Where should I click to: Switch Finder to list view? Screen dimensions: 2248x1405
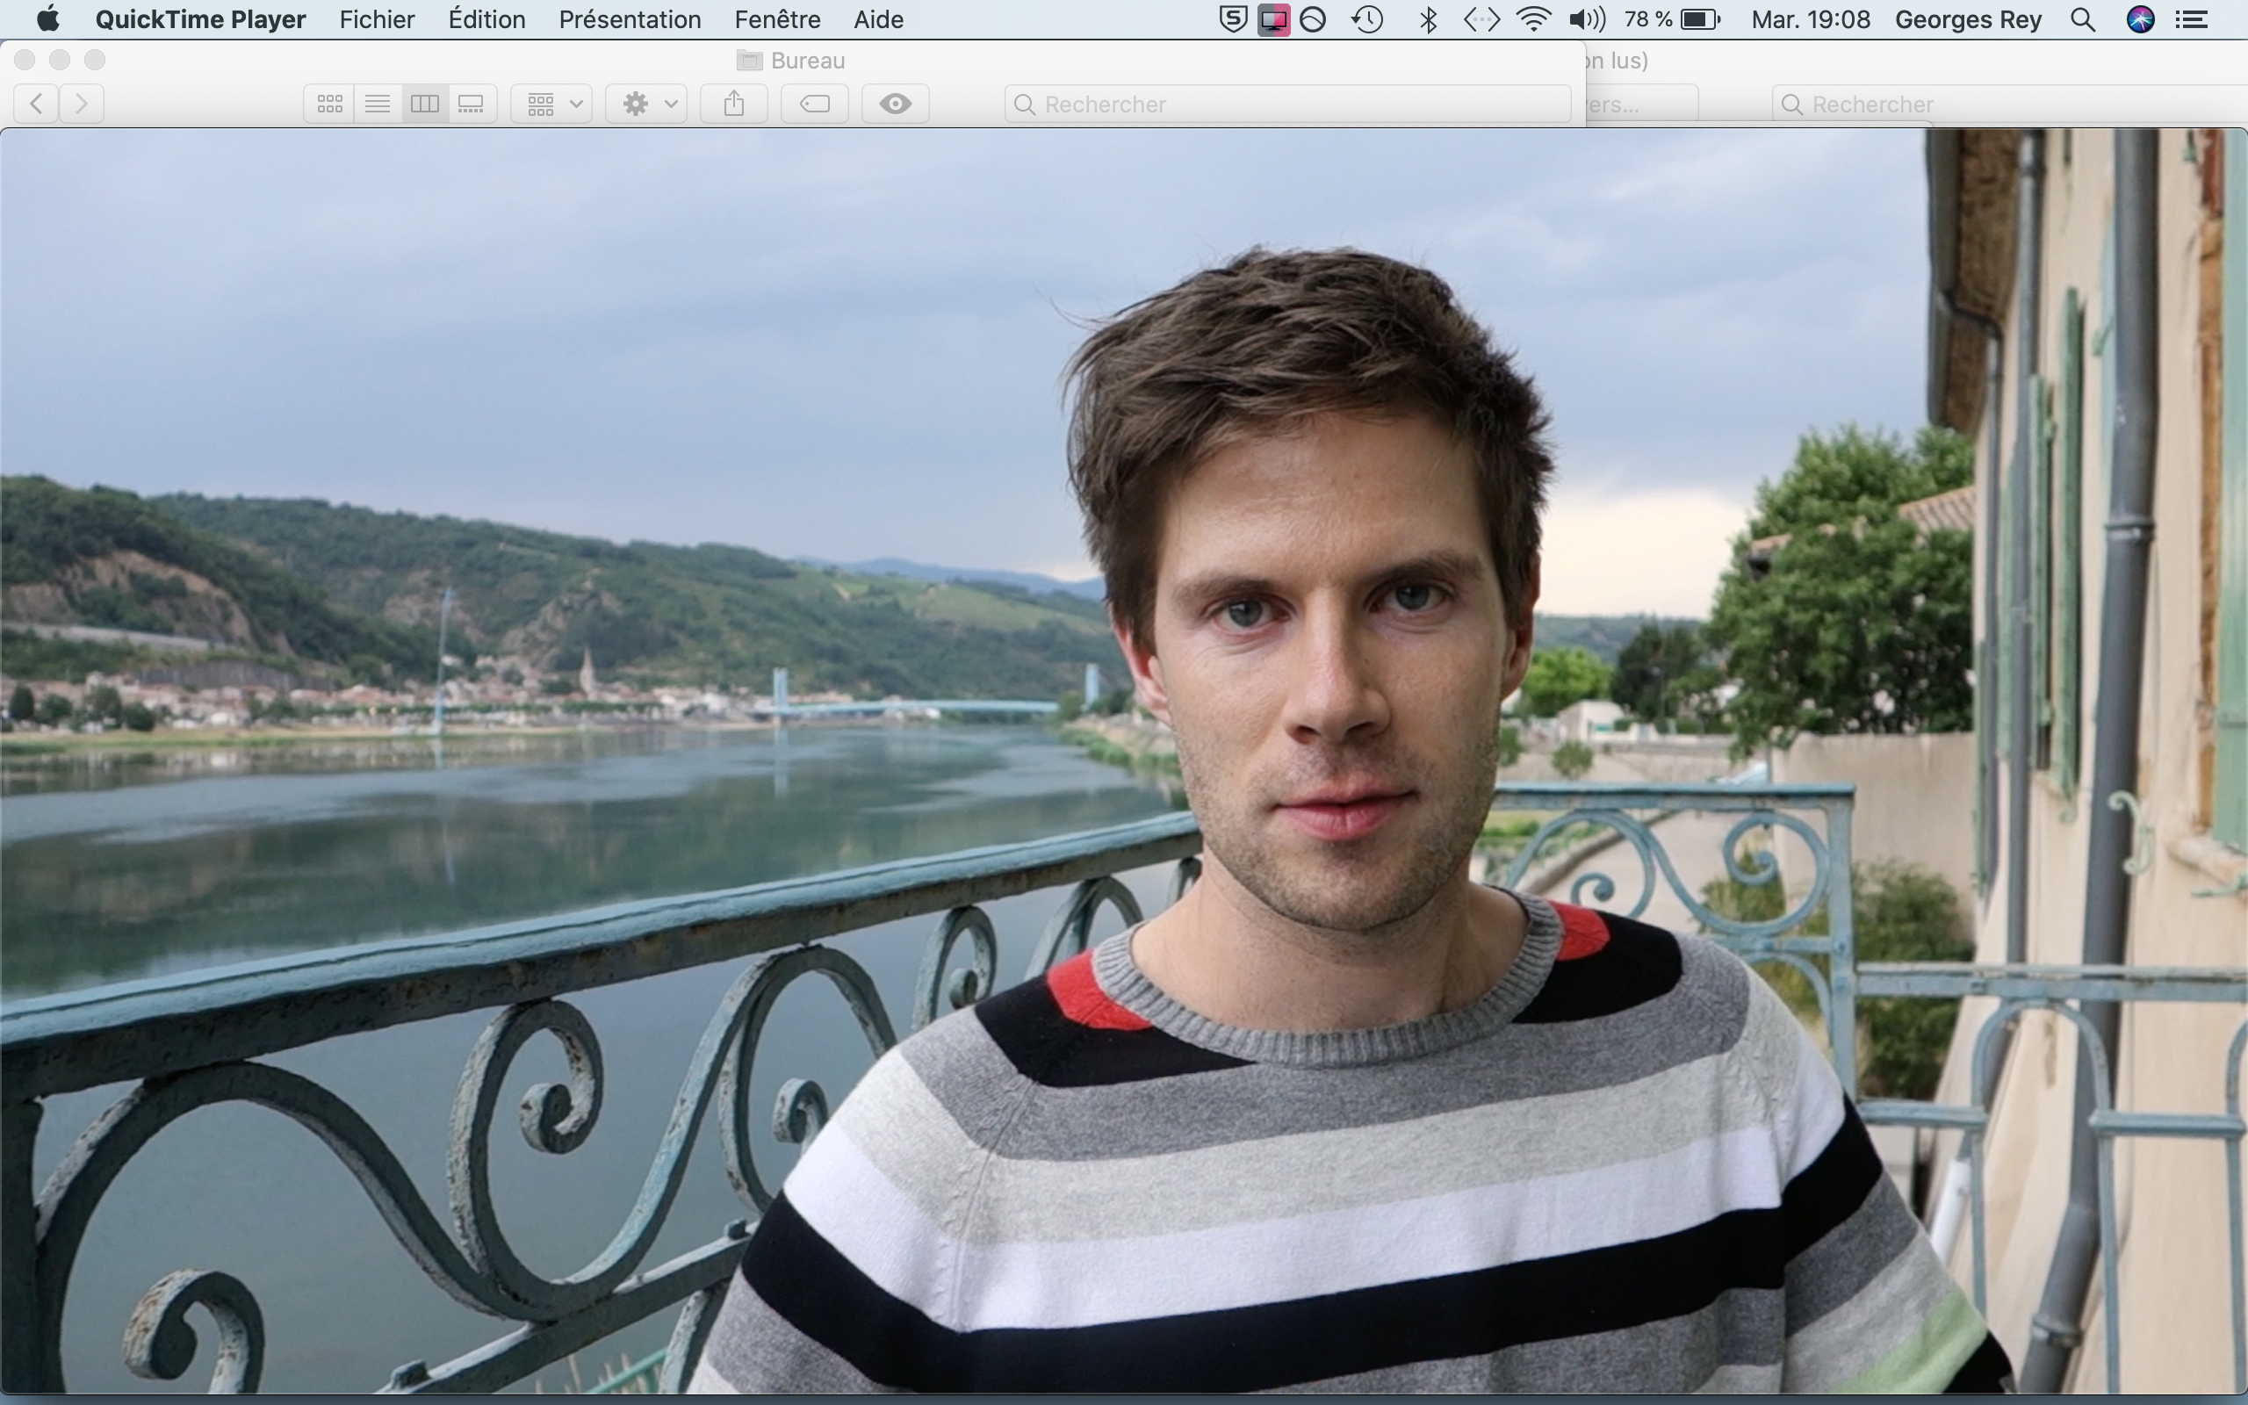pos(377,104)
